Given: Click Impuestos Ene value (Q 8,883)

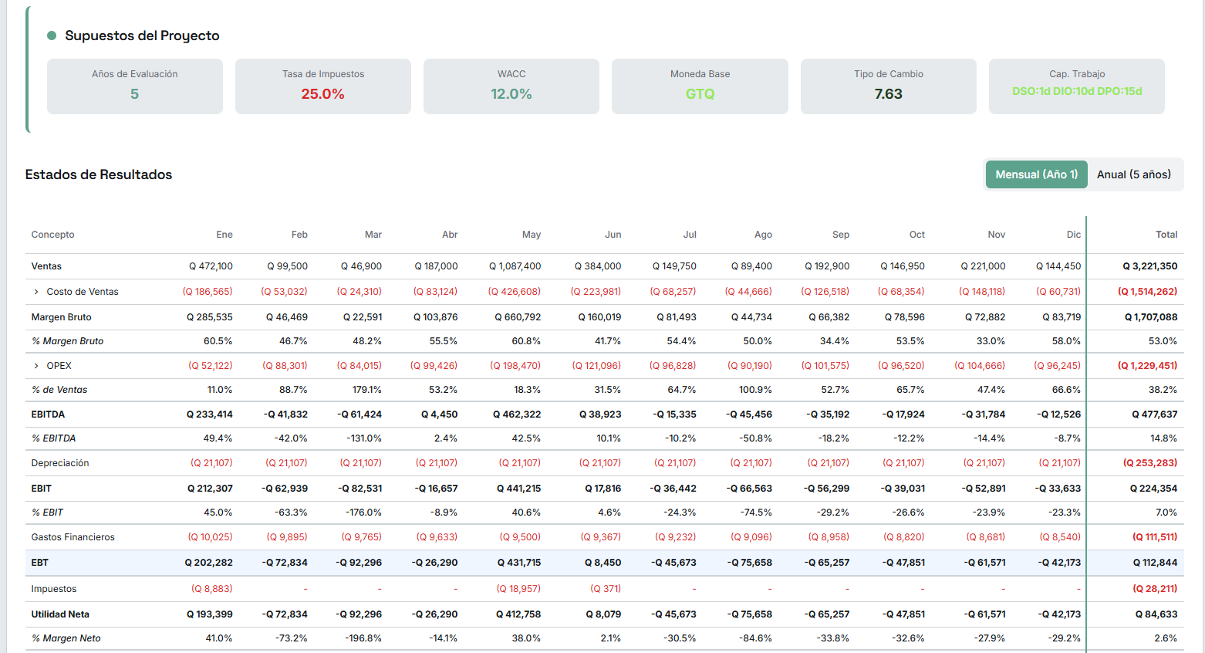Looking at the screenshot, I should [x=212, y=589].
